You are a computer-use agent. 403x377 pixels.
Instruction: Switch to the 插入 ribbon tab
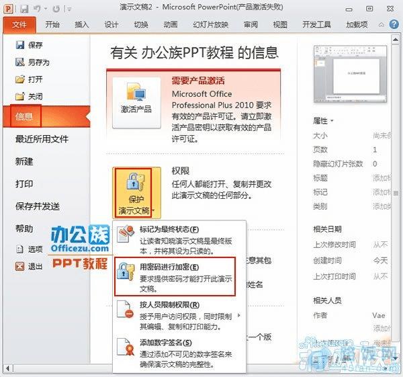(82, 25)
